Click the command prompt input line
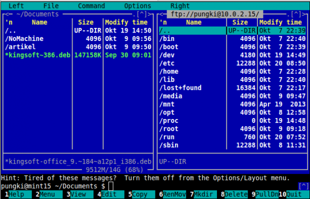The image size is (310, 199). point(149,186)
